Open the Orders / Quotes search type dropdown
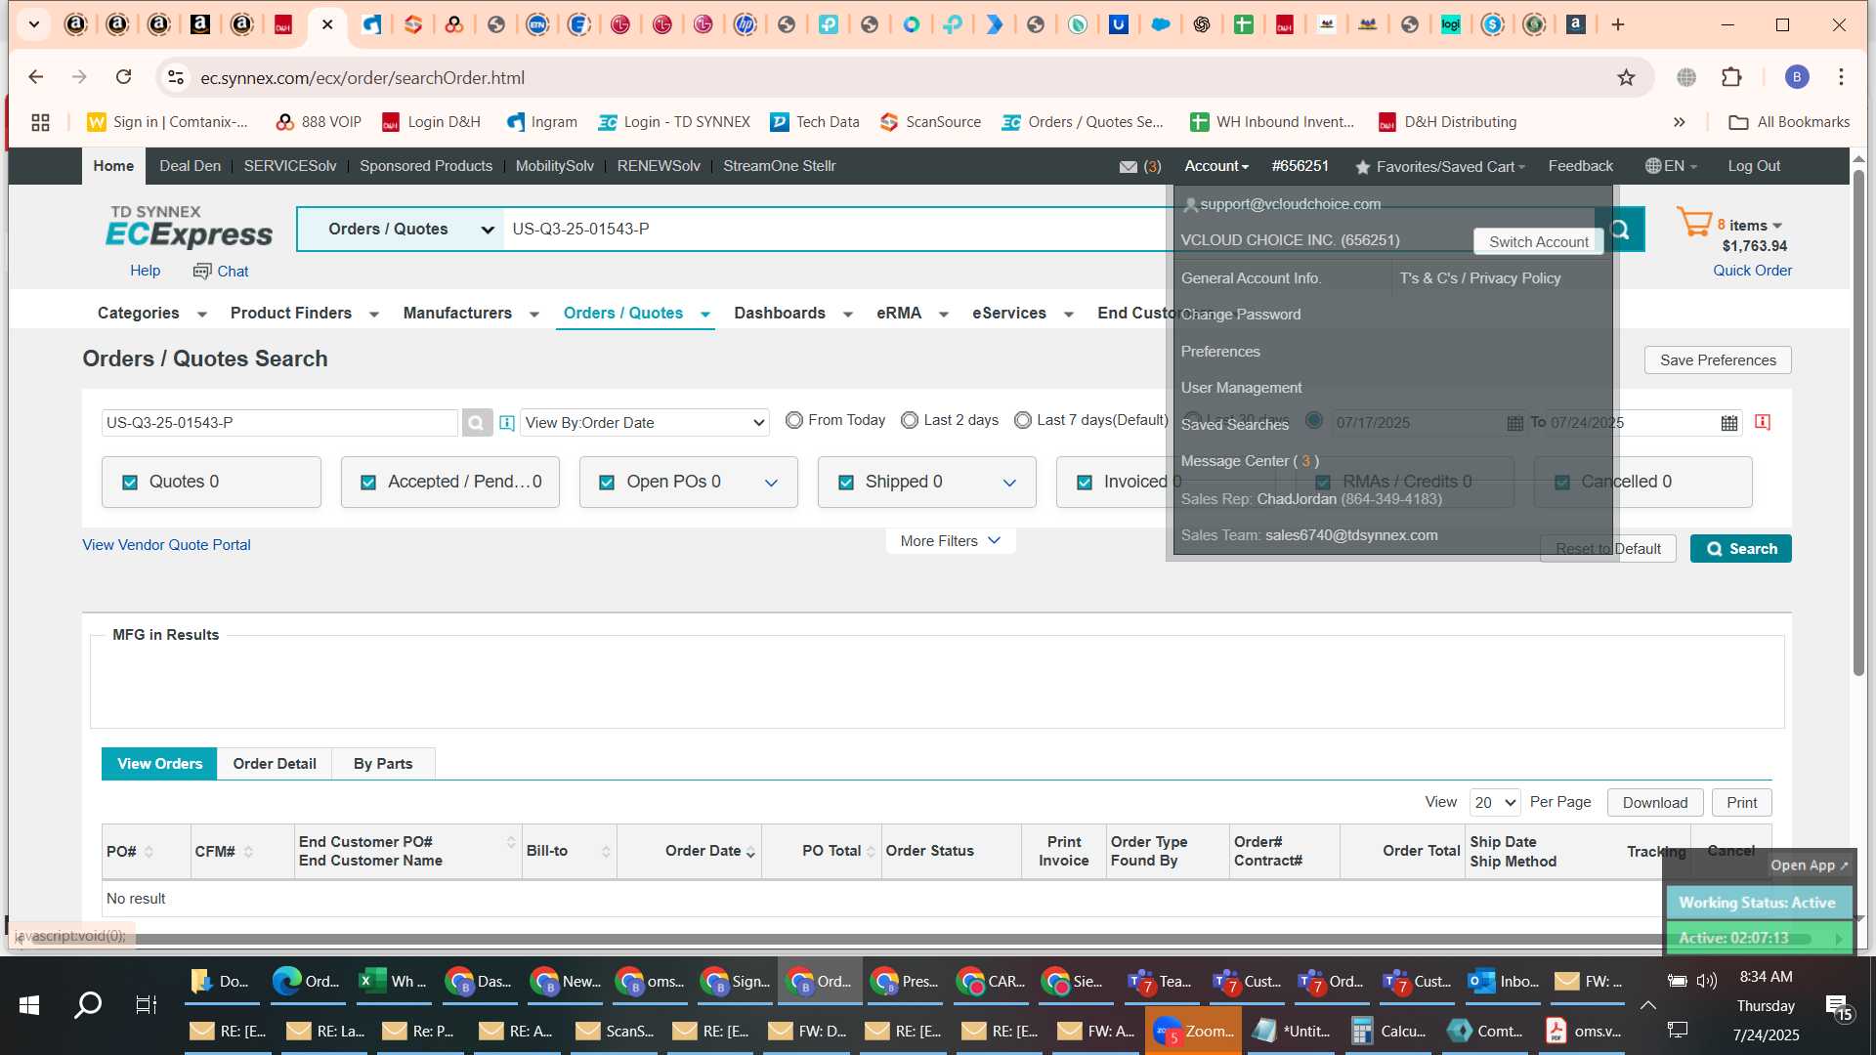The width and height of the screenshot is (1876, 1055). point(401,229)
